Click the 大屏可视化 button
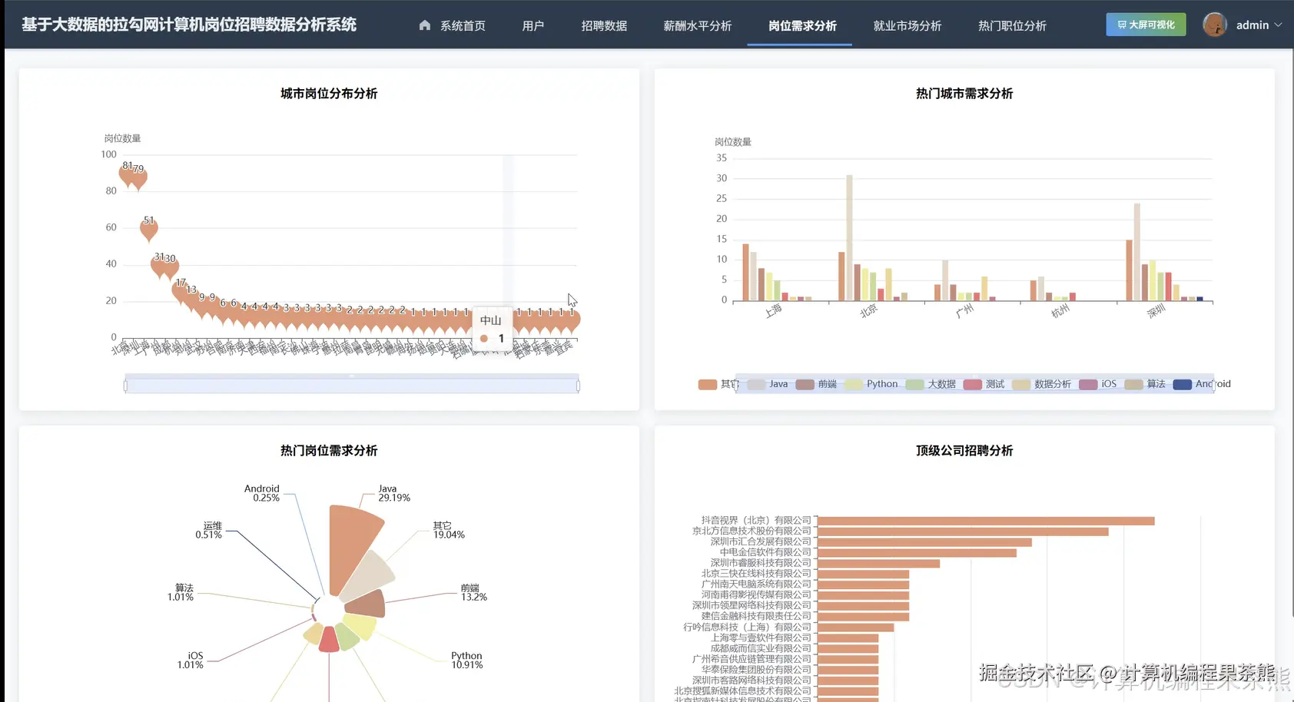Screen dimensions: 1294x702 point(1145,24)
